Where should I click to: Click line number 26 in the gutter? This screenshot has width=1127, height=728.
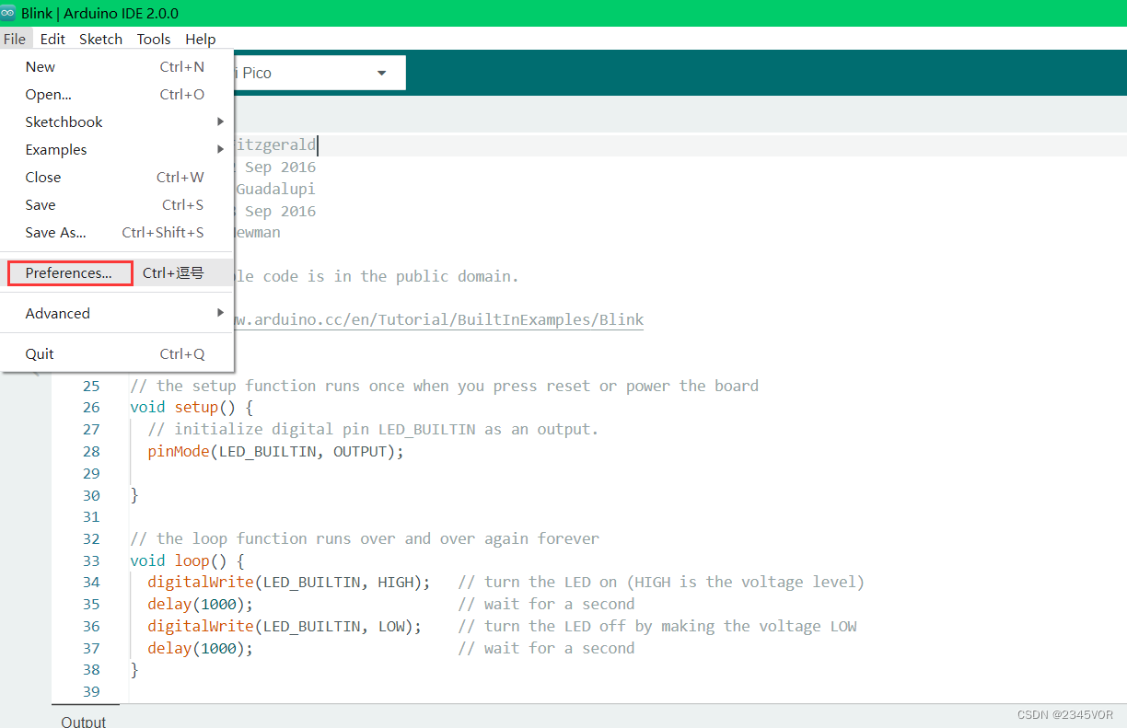pyautogui.click(x=91, y=408)
